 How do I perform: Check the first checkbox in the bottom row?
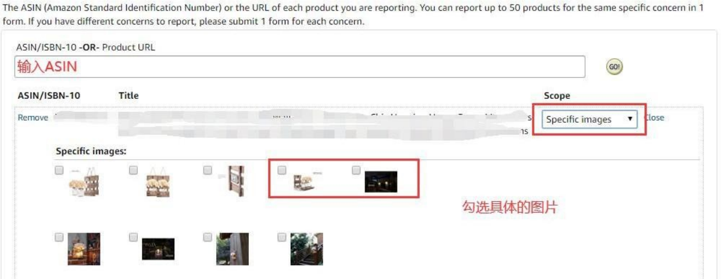pos(59,237)
